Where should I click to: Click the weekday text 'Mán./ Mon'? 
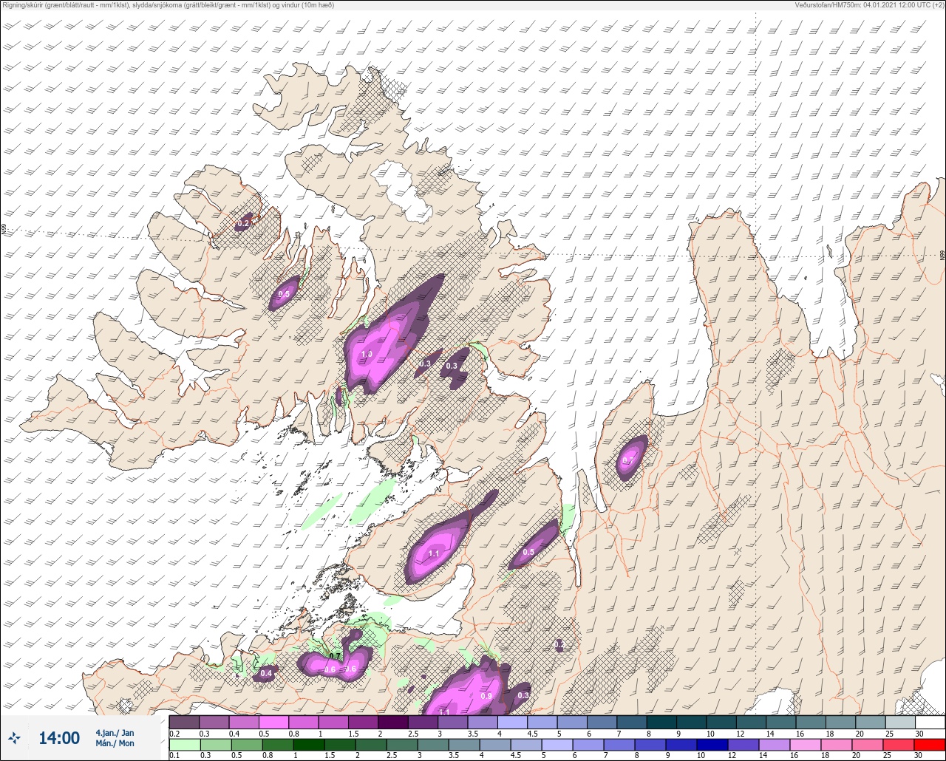coord(115,743)
